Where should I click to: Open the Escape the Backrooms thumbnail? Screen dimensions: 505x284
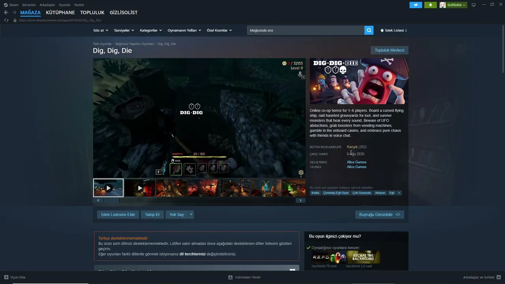pos(363,257)
